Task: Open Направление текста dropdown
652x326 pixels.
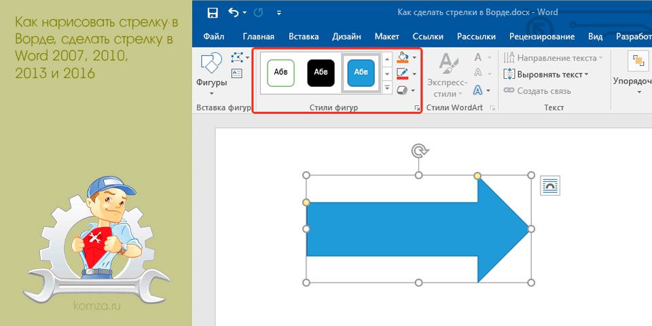Action: (553, 58)
